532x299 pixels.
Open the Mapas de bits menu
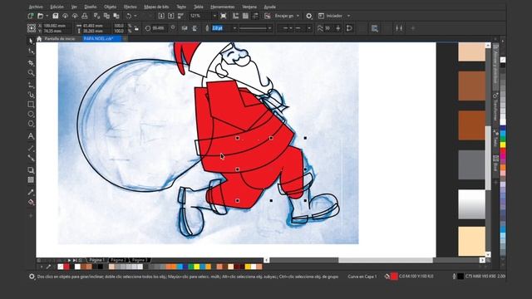coord(156,7)
